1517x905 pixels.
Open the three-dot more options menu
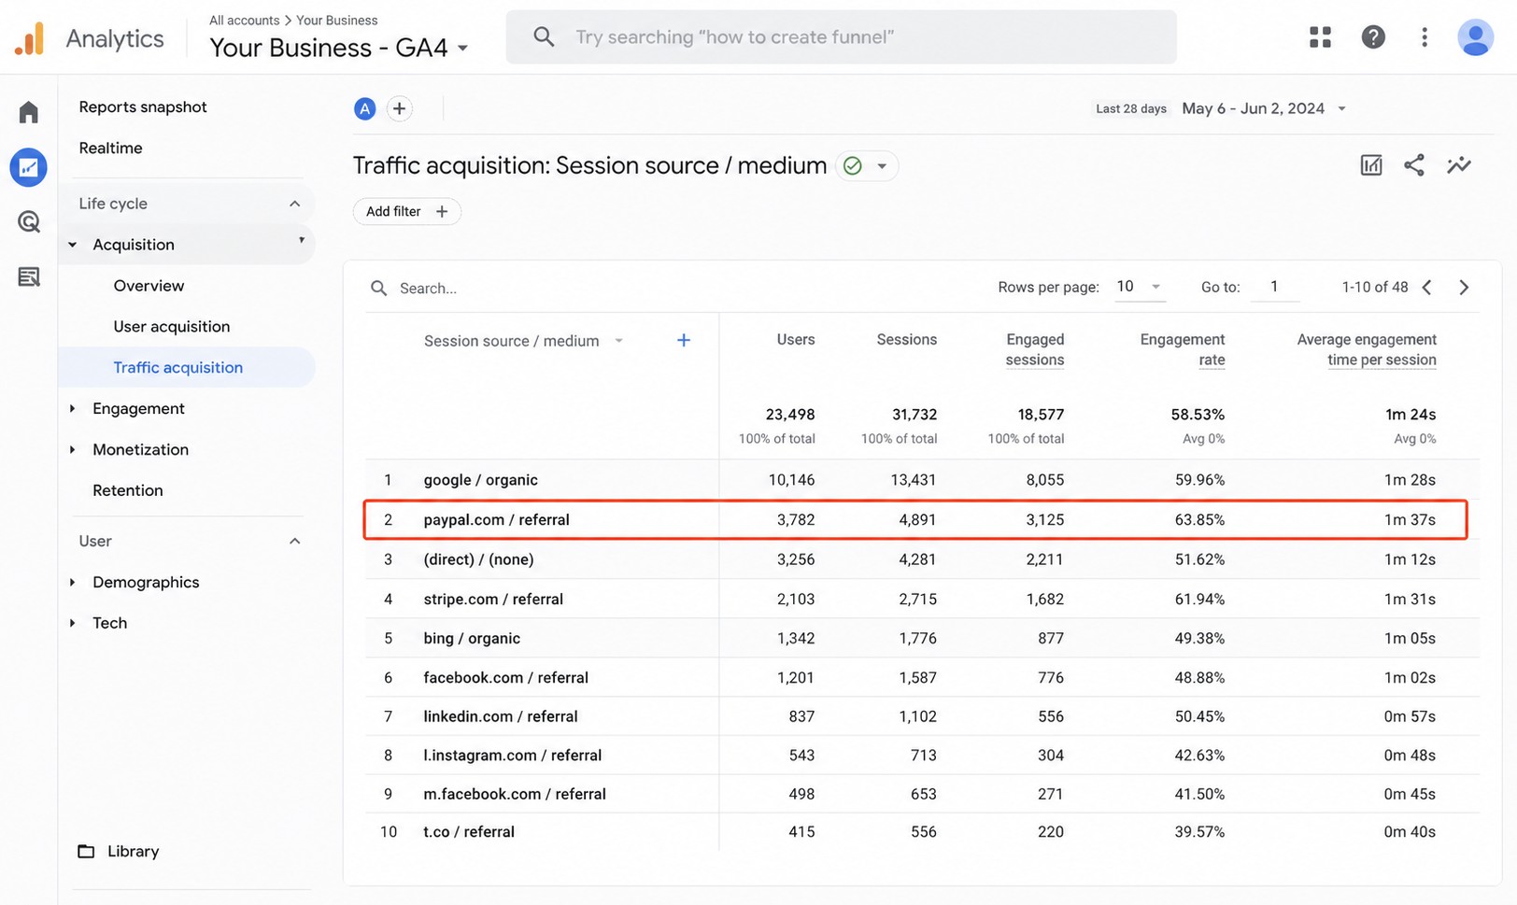(x=1425, y=37)
